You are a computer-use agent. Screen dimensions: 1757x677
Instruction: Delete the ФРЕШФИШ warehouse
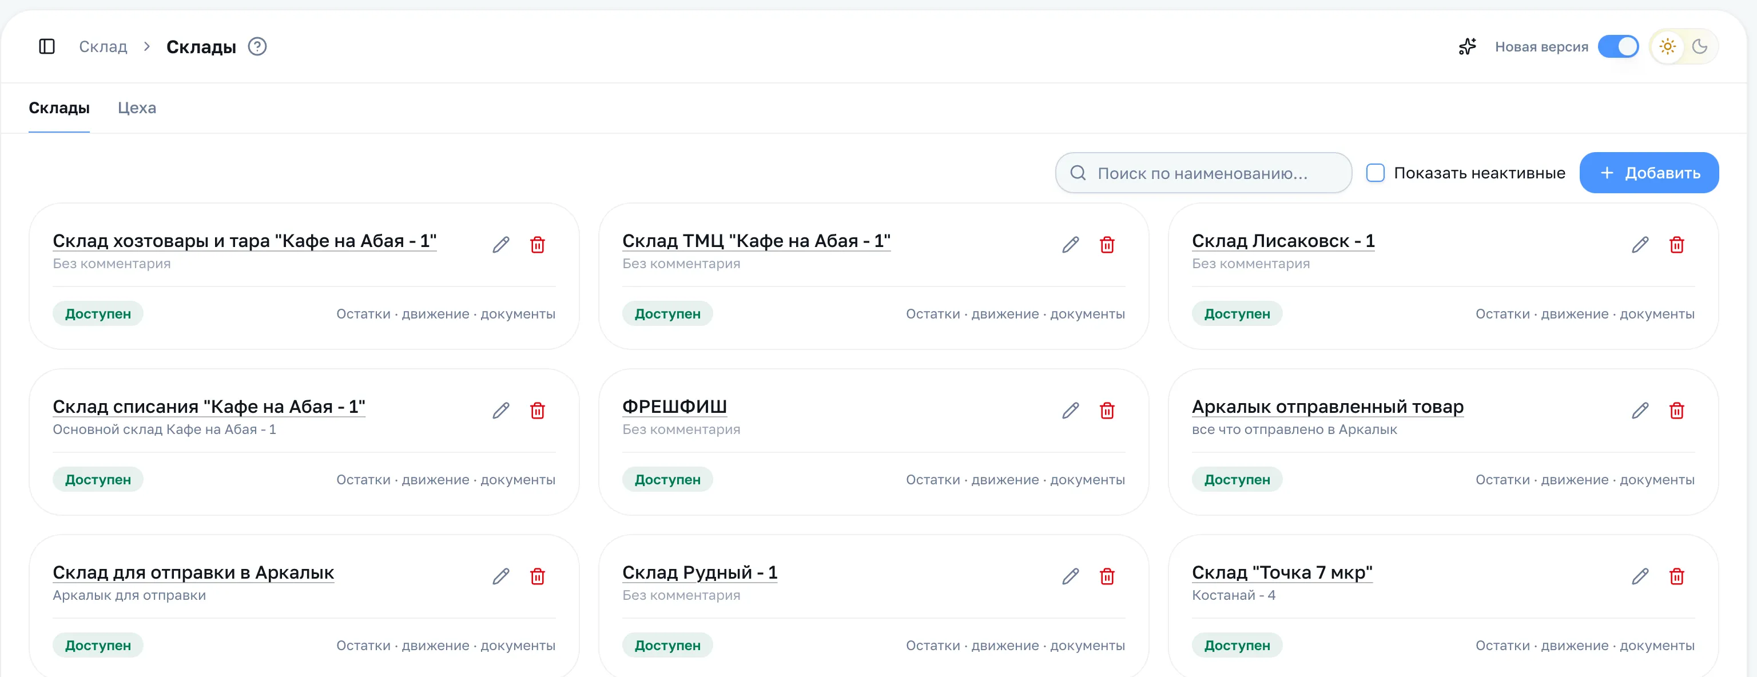pos(1107,411)
